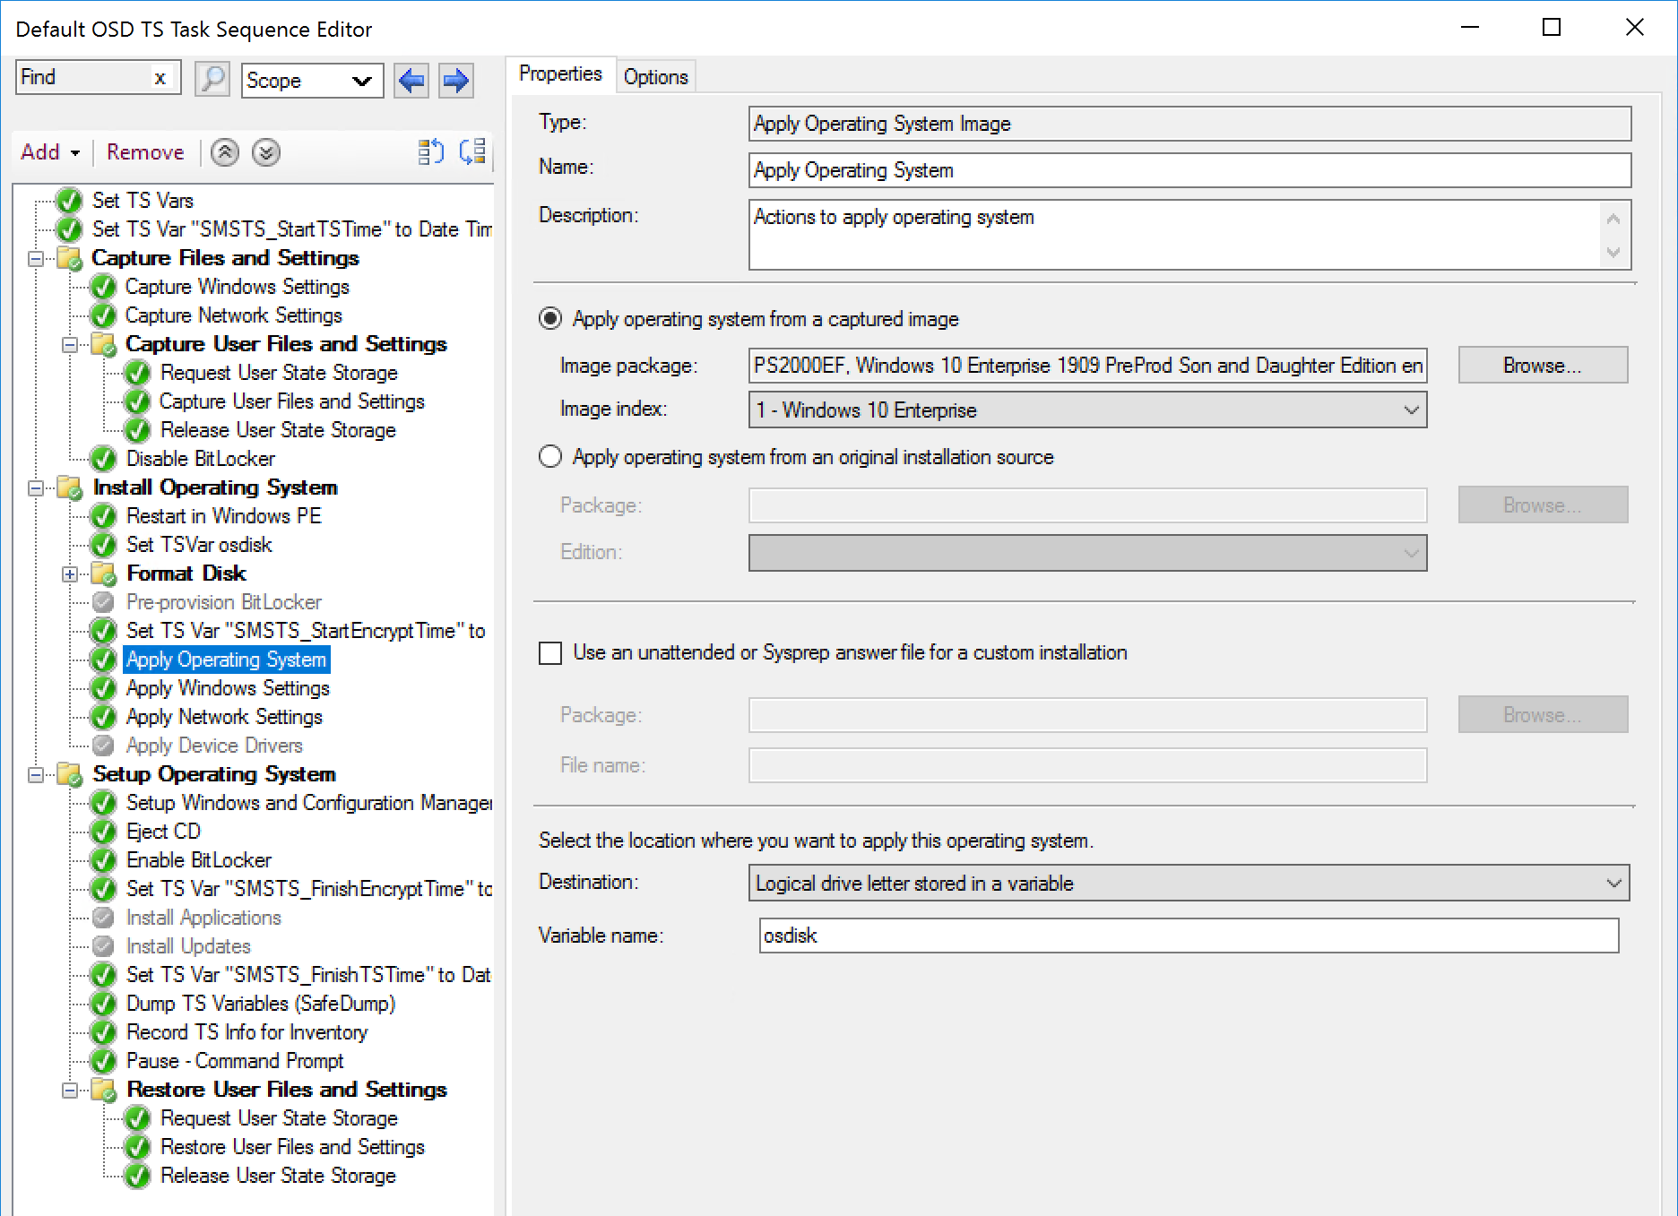Click the Remove button
Screen dimensions: 1678x1216
click(145, 152)
